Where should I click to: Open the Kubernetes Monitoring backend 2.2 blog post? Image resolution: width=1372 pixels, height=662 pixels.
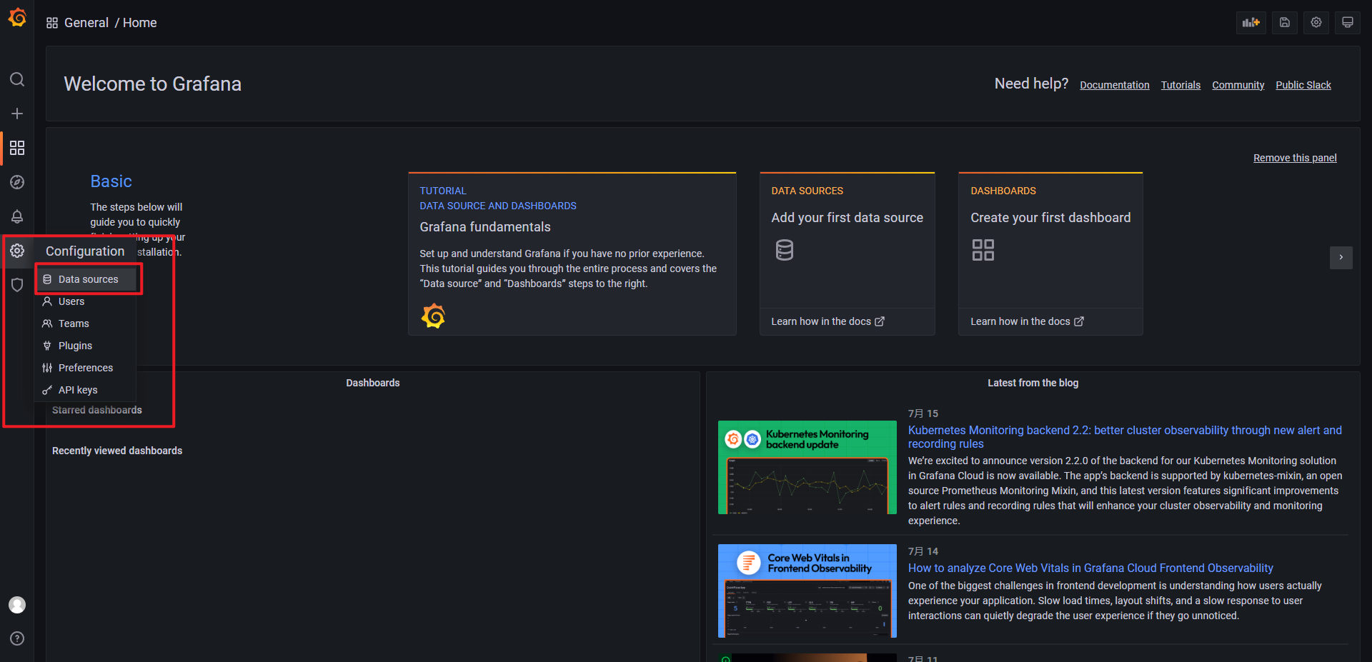1125,437
